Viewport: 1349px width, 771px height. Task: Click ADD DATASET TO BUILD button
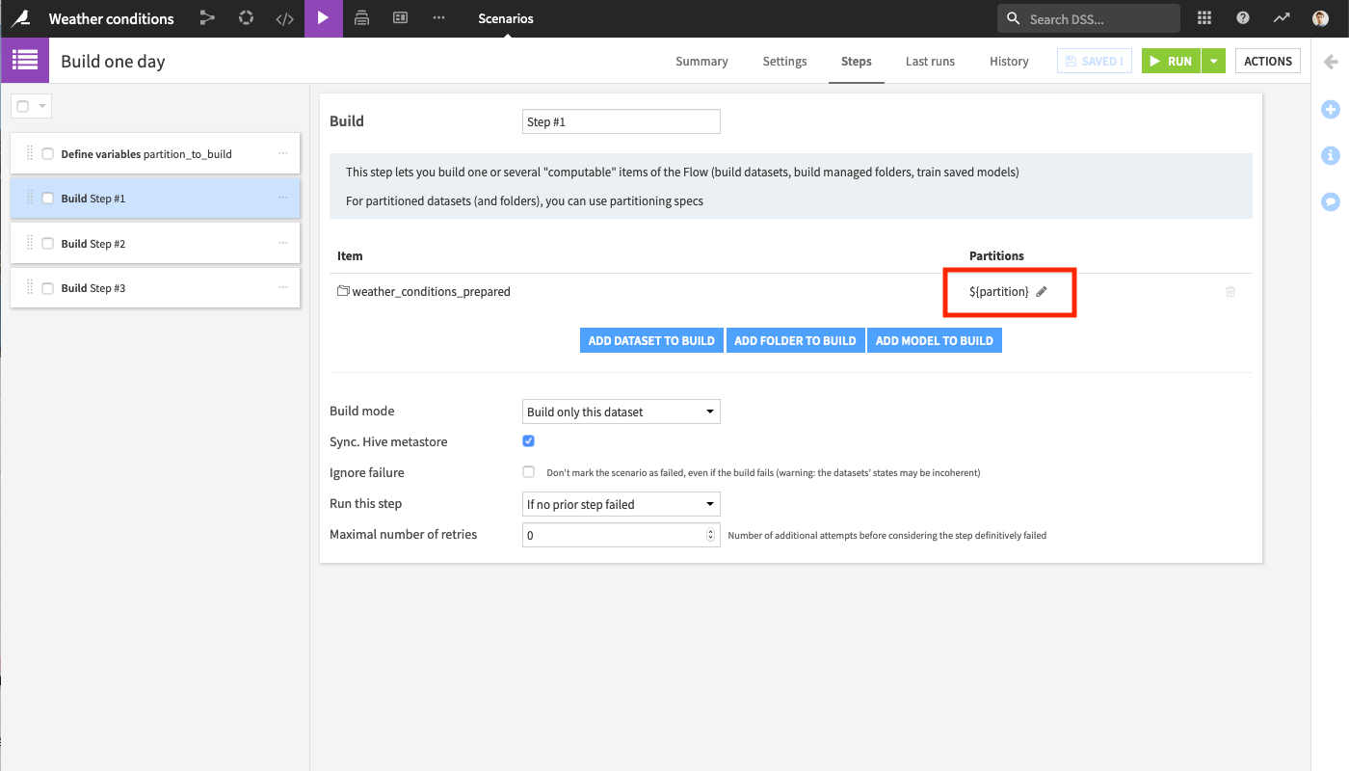[651, 340]
